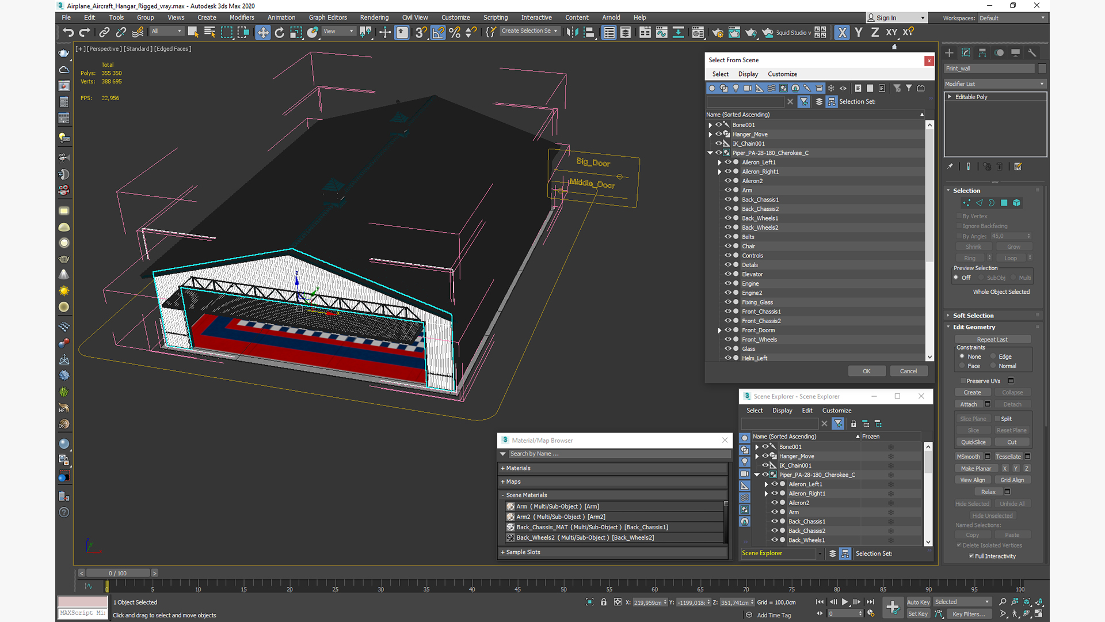Screen dimensions: 1105x622
Task: Click the Select Object tool icon
Action: tap(193, 32)
